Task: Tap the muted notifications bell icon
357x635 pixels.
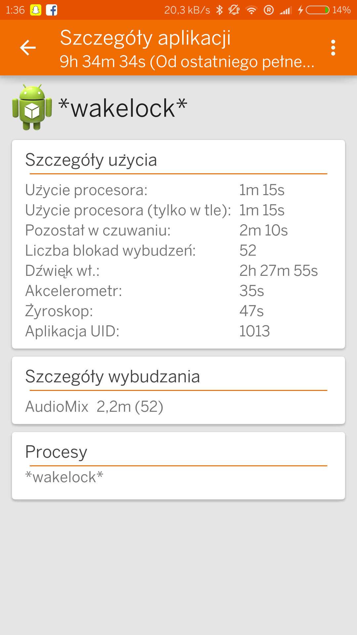Action: [234, 10]
